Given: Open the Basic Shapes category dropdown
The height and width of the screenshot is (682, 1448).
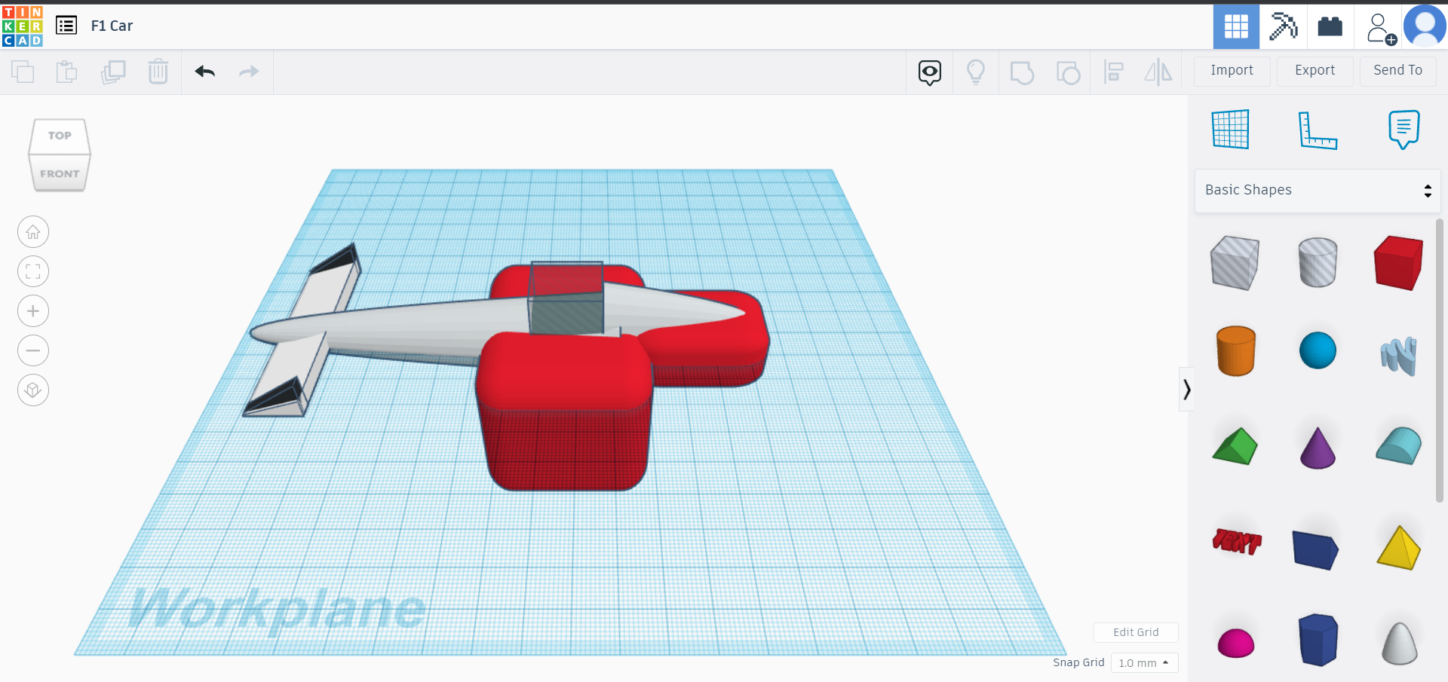Looking at the screenshot, I should coord(1318,191).
